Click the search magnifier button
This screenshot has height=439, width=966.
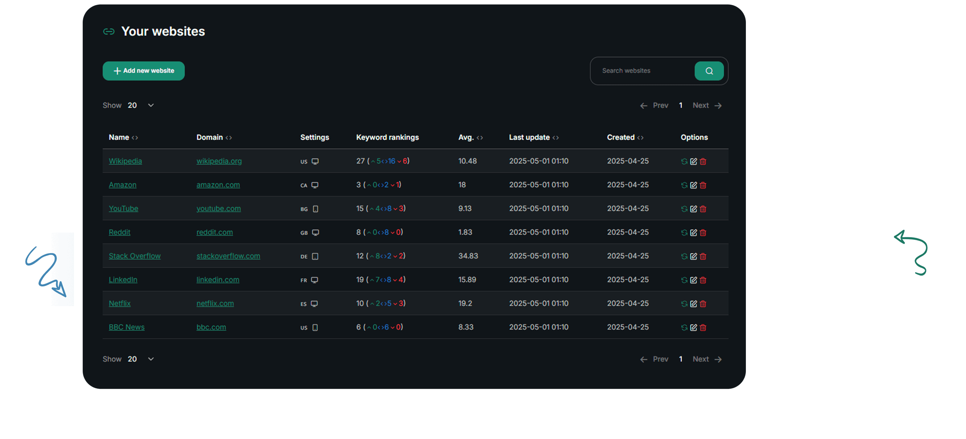[x=709, y=71]
